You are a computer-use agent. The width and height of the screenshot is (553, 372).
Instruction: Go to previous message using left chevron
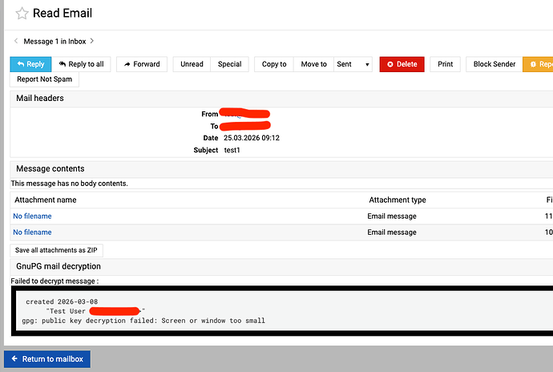pyautogui.click(x=16, y=41)
